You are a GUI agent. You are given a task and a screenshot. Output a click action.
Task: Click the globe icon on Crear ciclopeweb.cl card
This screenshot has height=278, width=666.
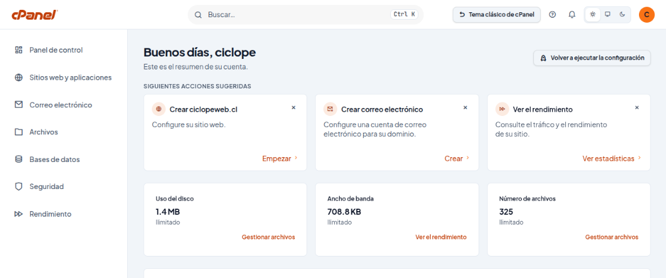pos(159,109)
